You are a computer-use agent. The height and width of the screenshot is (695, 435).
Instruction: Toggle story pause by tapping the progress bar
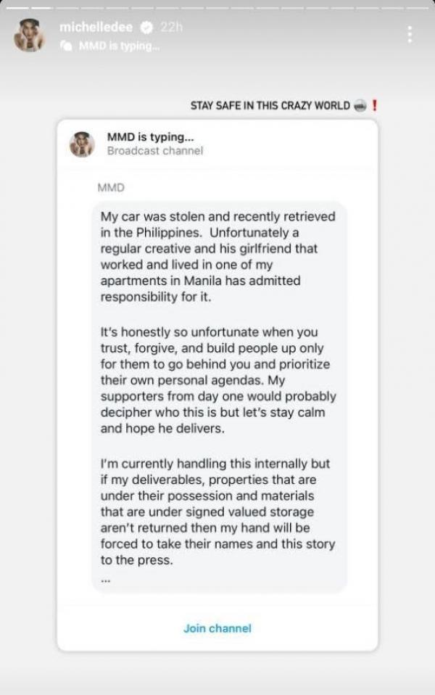tap(217, 5)
